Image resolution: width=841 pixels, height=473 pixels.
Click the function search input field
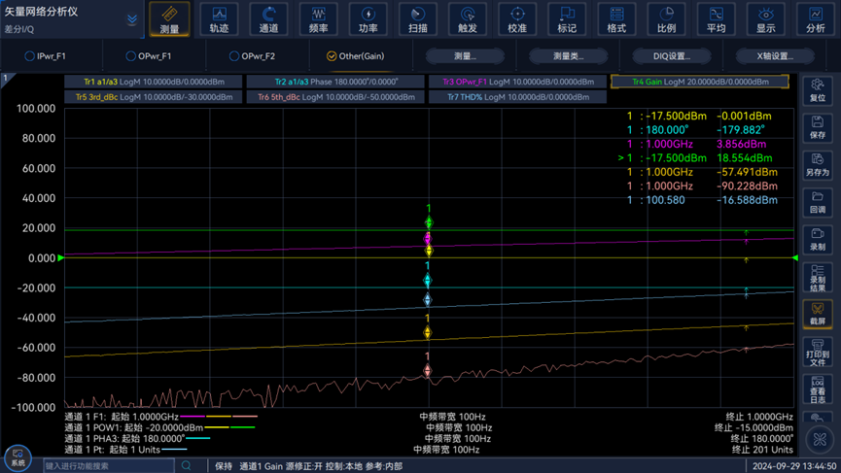pyautogui.click(x=109, y=465)
